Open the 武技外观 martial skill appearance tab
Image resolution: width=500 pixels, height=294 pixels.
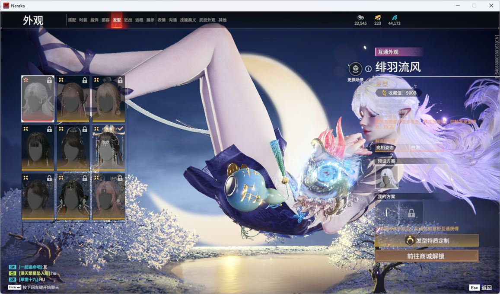tap(207, 20)
